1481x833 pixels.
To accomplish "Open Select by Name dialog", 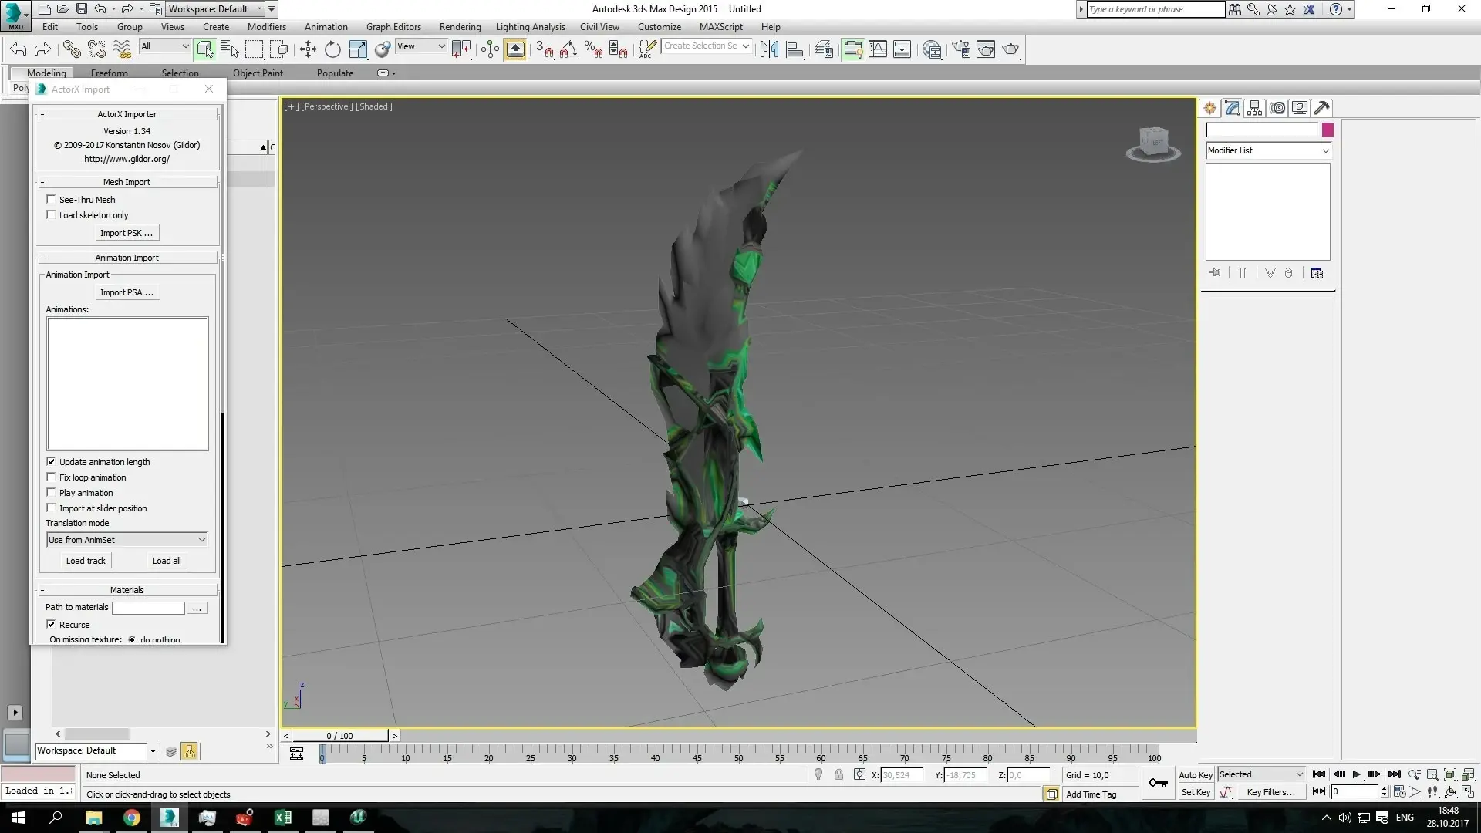I will coord(229,49).
